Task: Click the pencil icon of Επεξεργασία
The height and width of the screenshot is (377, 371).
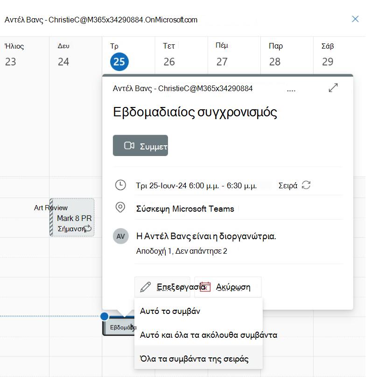Action: (145, 287)
